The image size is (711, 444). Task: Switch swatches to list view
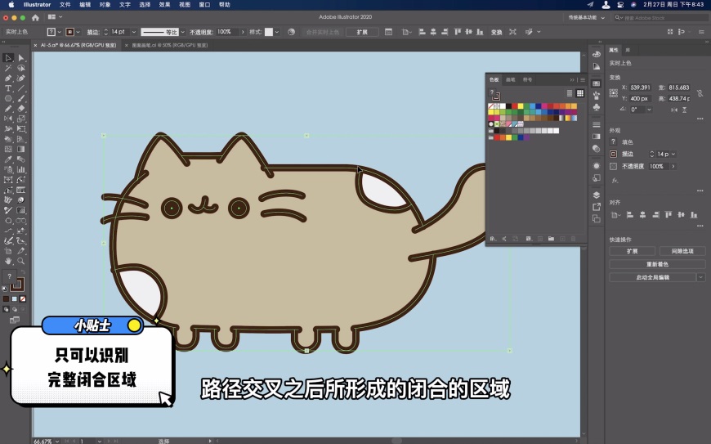570,93
